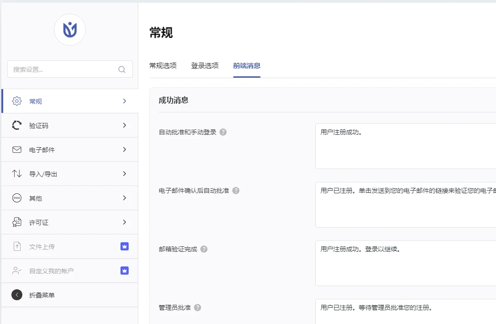Click the search magnifier icon

click(x=122, y=69)
